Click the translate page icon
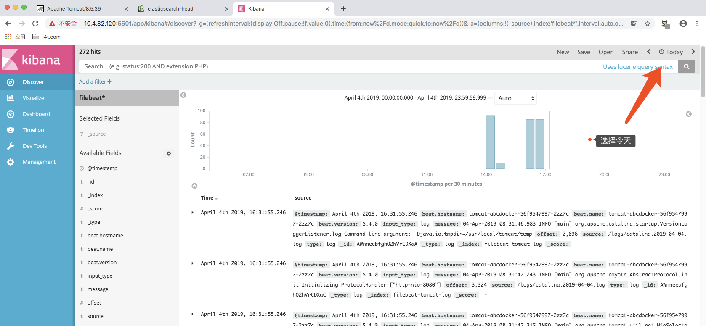 coord(634,24)
